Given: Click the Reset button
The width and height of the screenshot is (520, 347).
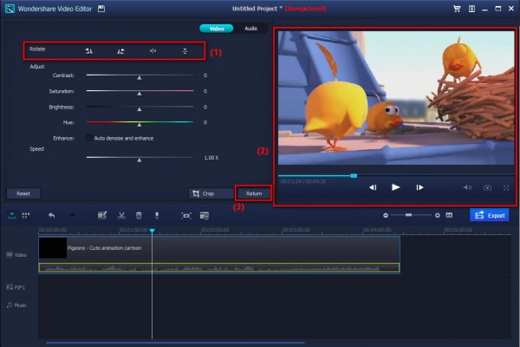Looking at the screenshot, I should (x=23, y=193).
